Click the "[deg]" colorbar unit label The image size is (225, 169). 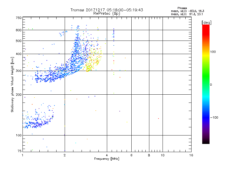point(206,23)
